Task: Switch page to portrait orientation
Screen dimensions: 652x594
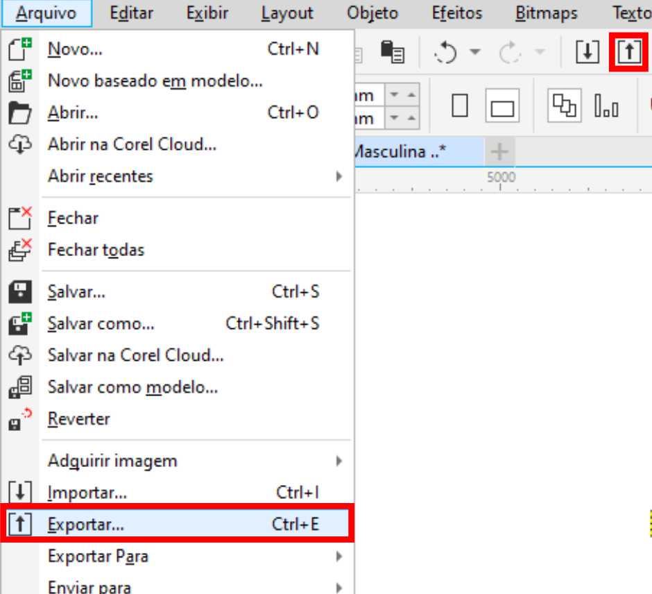Action: 459,106
